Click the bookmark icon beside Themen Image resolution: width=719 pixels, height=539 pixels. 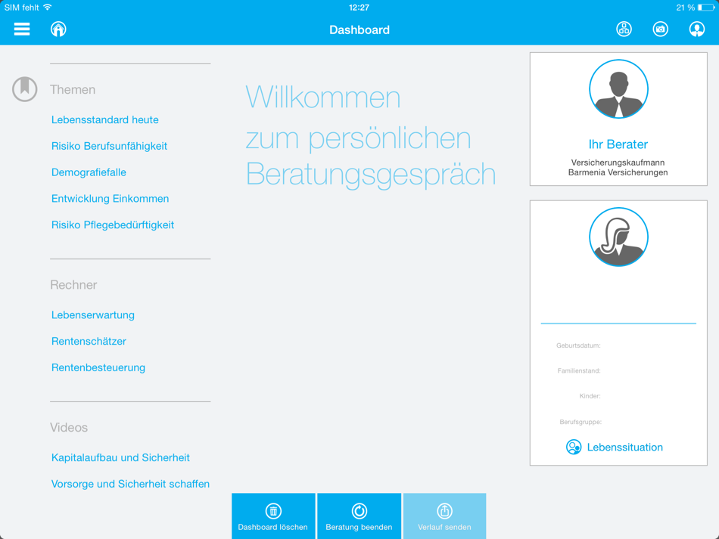[x=24, y=88]
